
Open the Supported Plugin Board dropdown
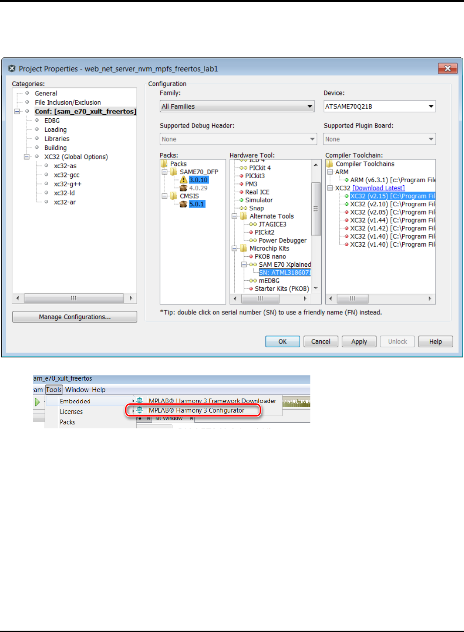[x=380, y=139]
